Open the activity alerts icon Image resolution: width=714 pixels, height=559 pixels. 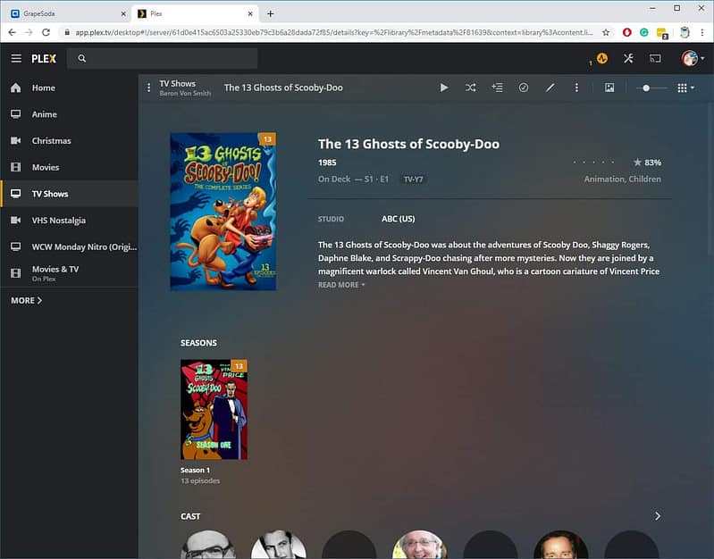(x=602, y=58)
